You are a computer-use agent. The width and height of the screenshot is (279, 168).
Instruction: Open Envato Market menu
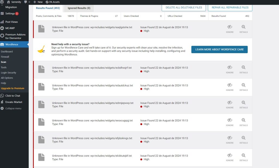point(14,102)
